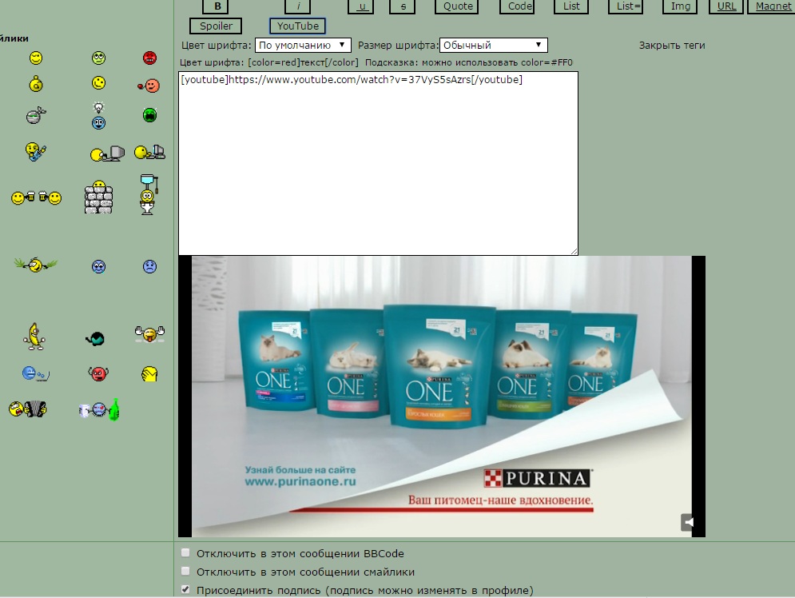This screenshot has width=795, height=598.
Task: Click the 'Закрыть теги' link
Action: 672,45
